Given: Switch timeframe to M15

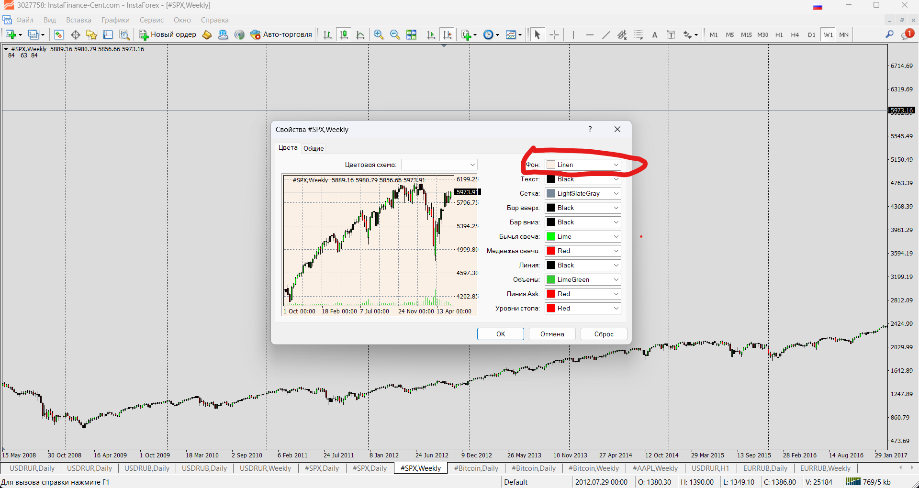Looking at the screenshot, I should [x=746, y=34].
